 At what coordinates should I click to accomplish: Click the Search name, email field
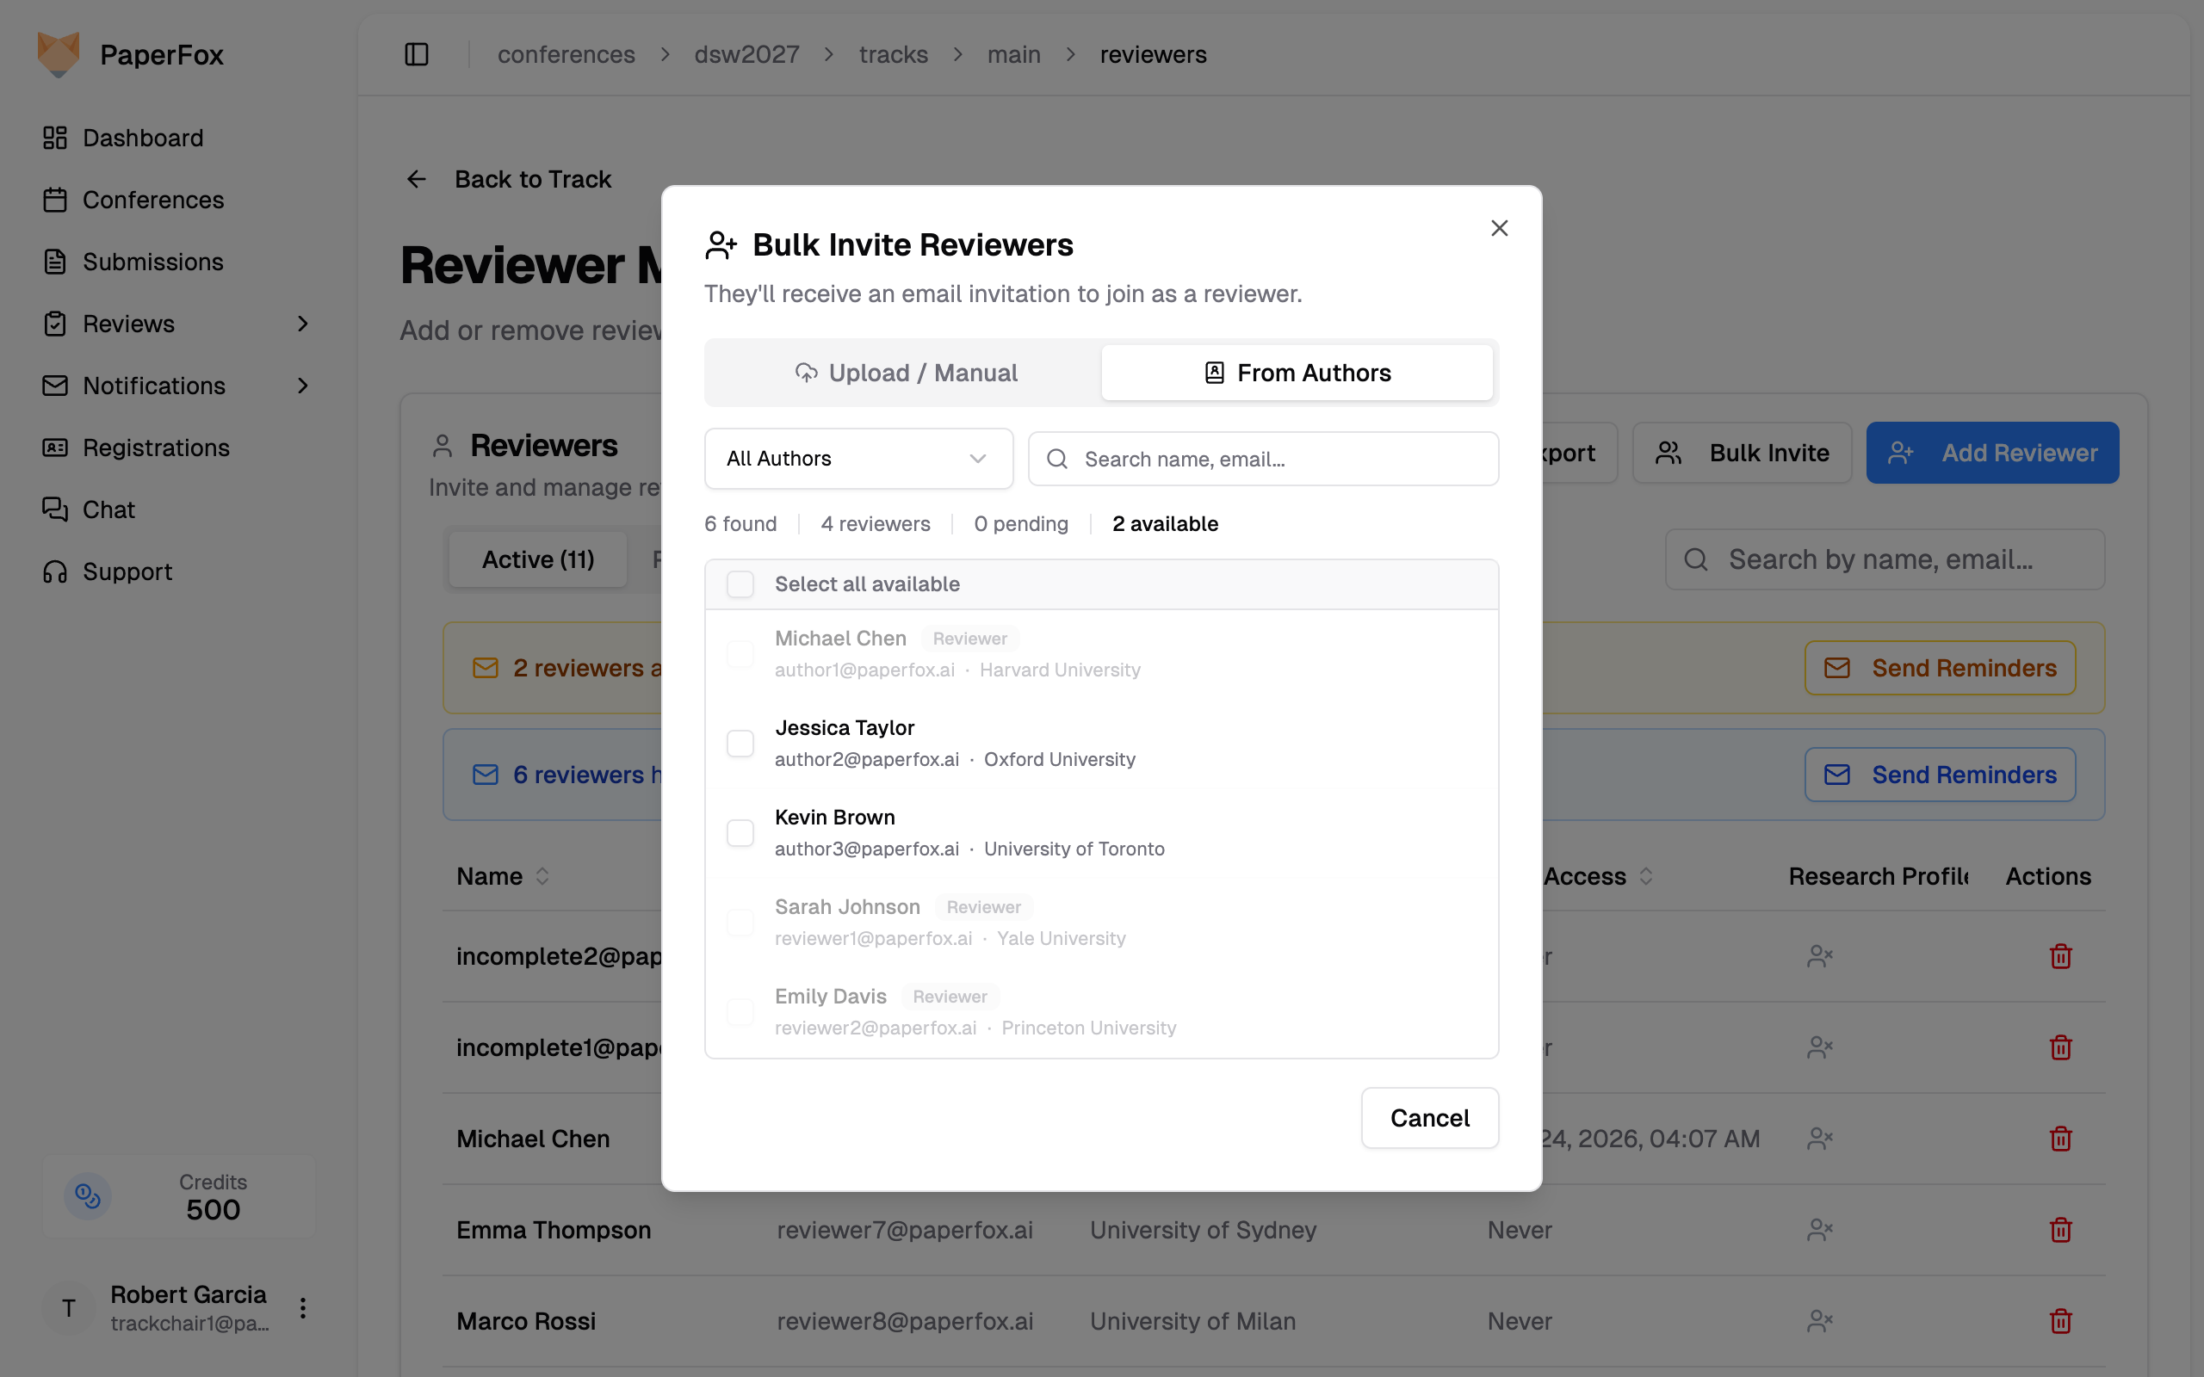point(1263,459)
